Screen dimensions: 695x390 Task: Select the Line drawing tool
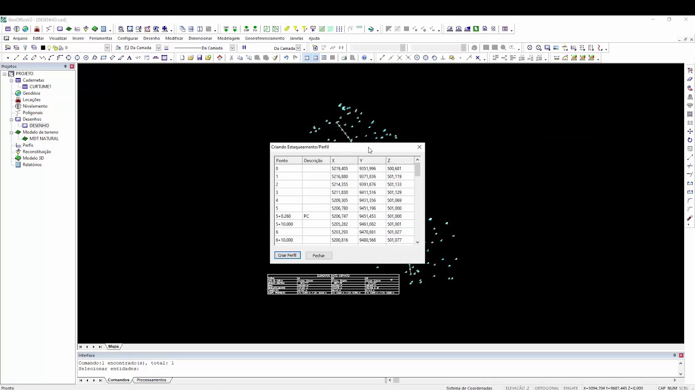(x=16, y=57)
